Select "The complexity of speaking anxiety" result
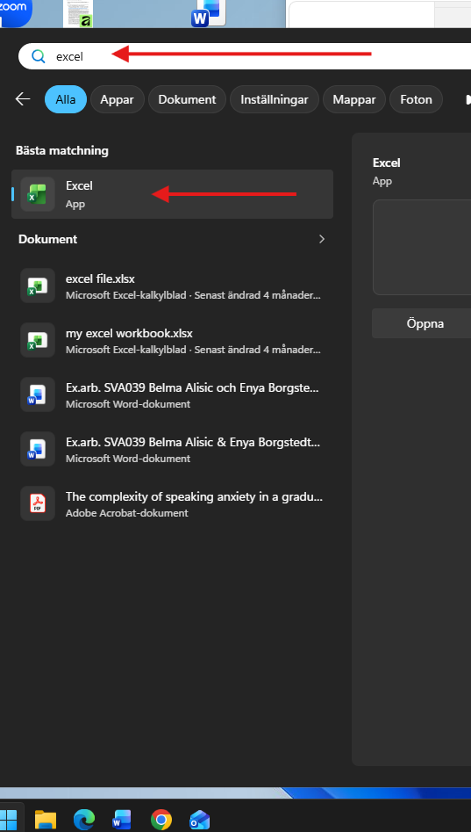The image size is (471, 832). tap(194, 497)
